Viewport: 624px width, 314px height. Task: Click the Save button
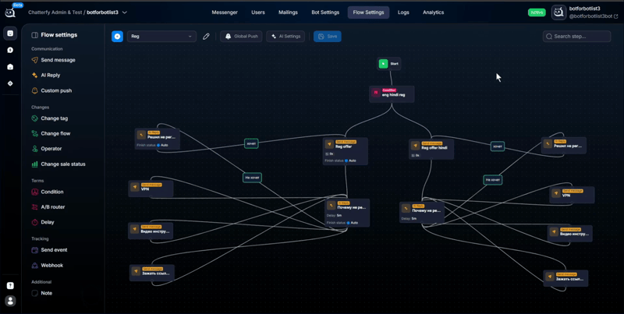click(x=327, y=36)
